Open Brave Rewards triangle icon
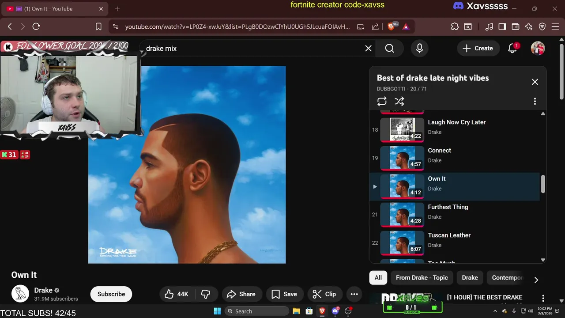The width and height of the screenshot is (565, 318). [x=406, y=26]
